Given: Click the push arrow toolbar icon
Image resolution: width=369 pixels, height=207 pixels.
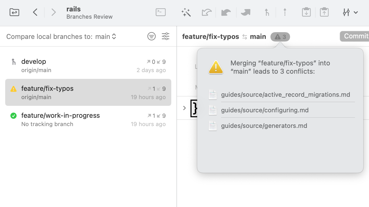Looking at the screenshot, I should [x=285, y=12].
